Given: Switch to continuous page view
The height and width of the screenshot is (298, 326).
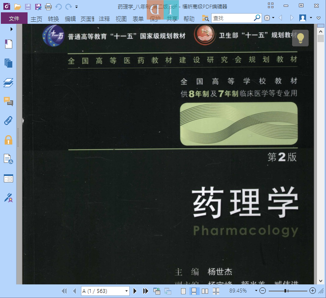Looking at the screenshot, I should pyautogui.click(x=194, y=291).
